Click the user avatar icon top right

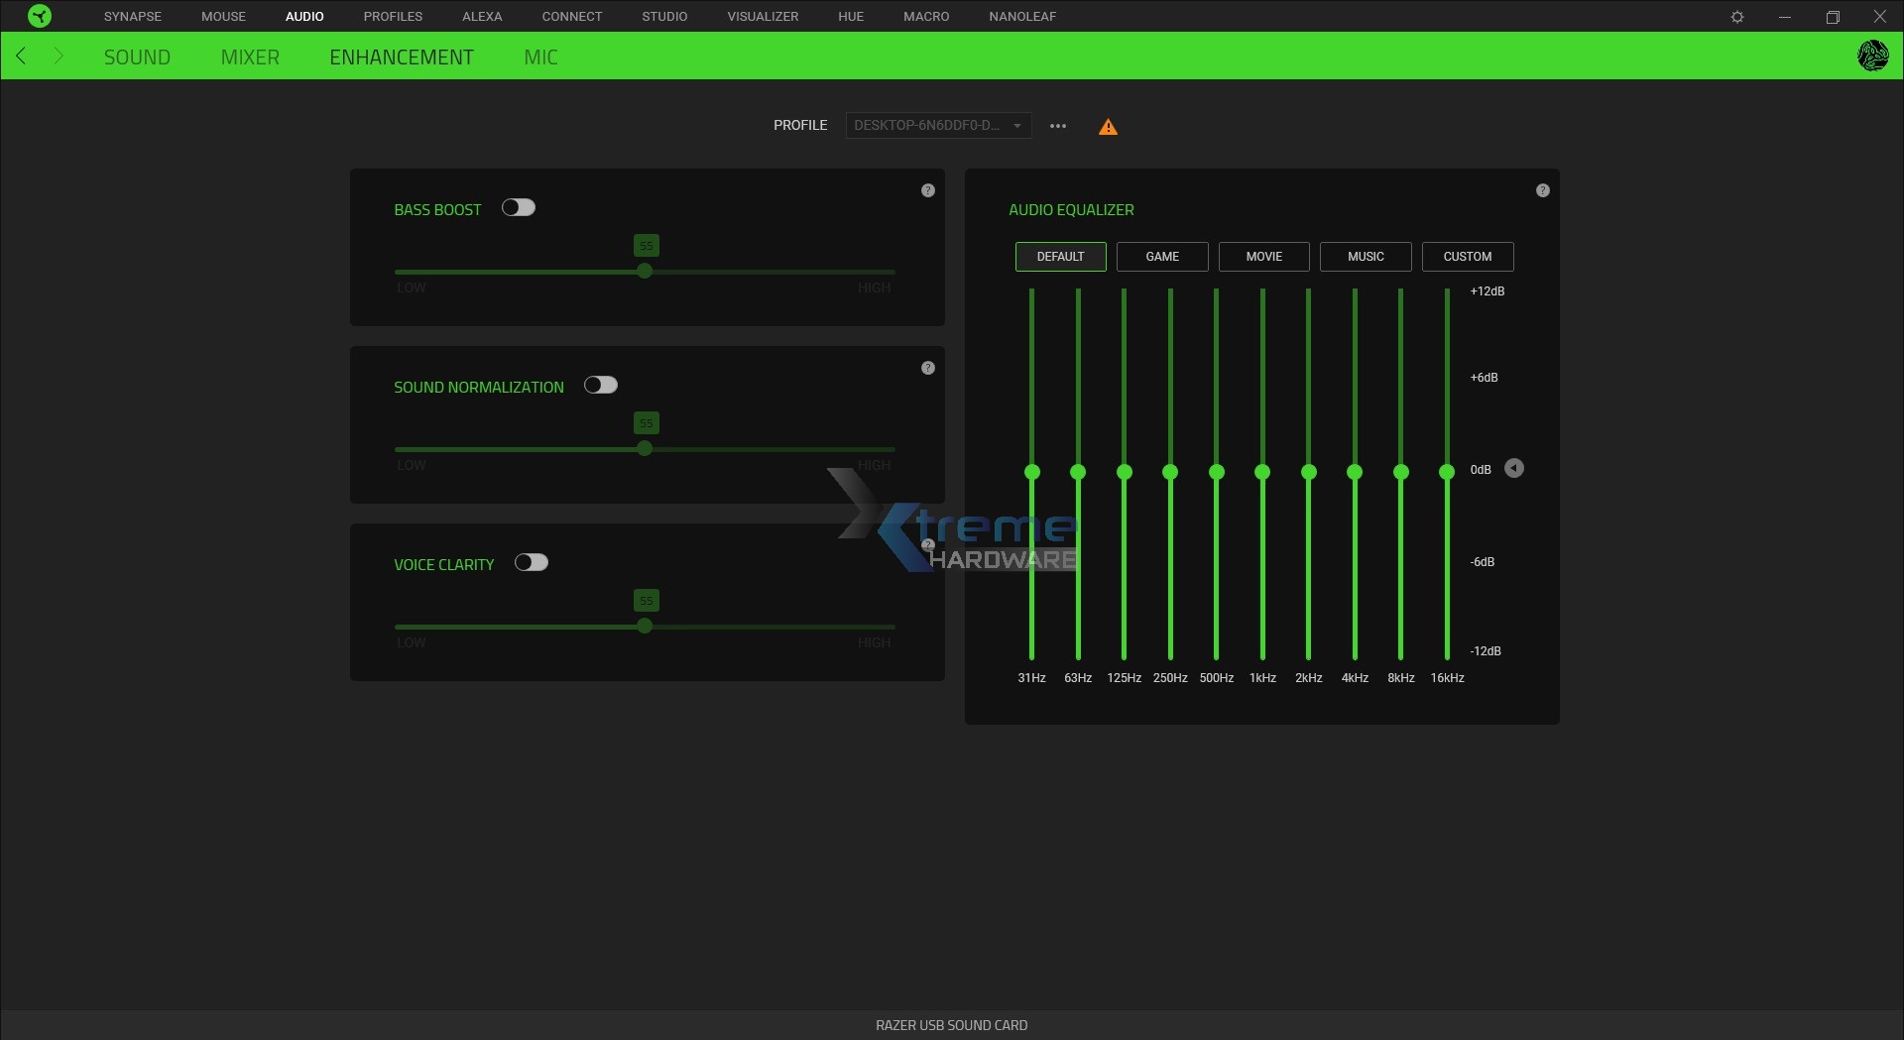[1873, 56]
